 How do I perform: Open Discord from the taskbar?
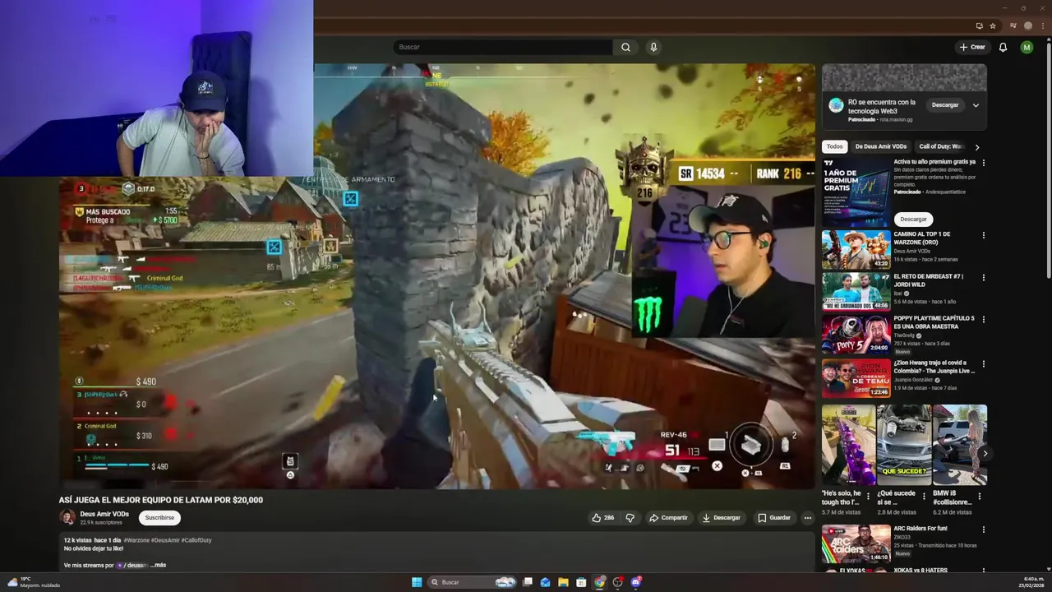[635, 582]
